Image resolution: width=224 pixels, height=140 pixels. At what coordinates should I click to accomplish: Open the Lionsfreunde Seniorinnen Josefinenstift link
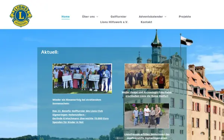coord(147,136)
